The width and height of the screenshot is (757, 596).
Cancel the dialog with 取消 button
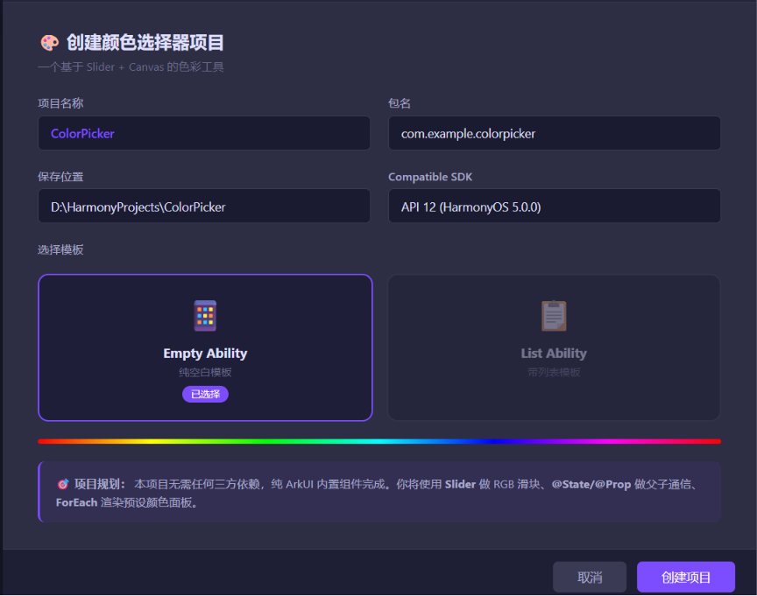point(590,578)
